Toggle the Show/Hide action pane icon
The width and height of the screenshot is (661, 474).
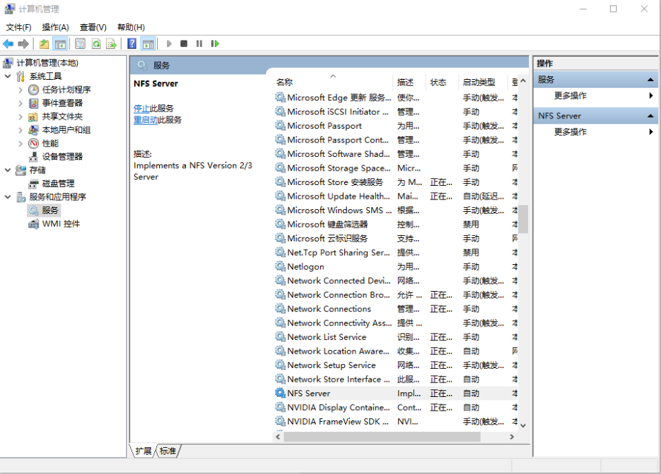[x=148, y=43]
